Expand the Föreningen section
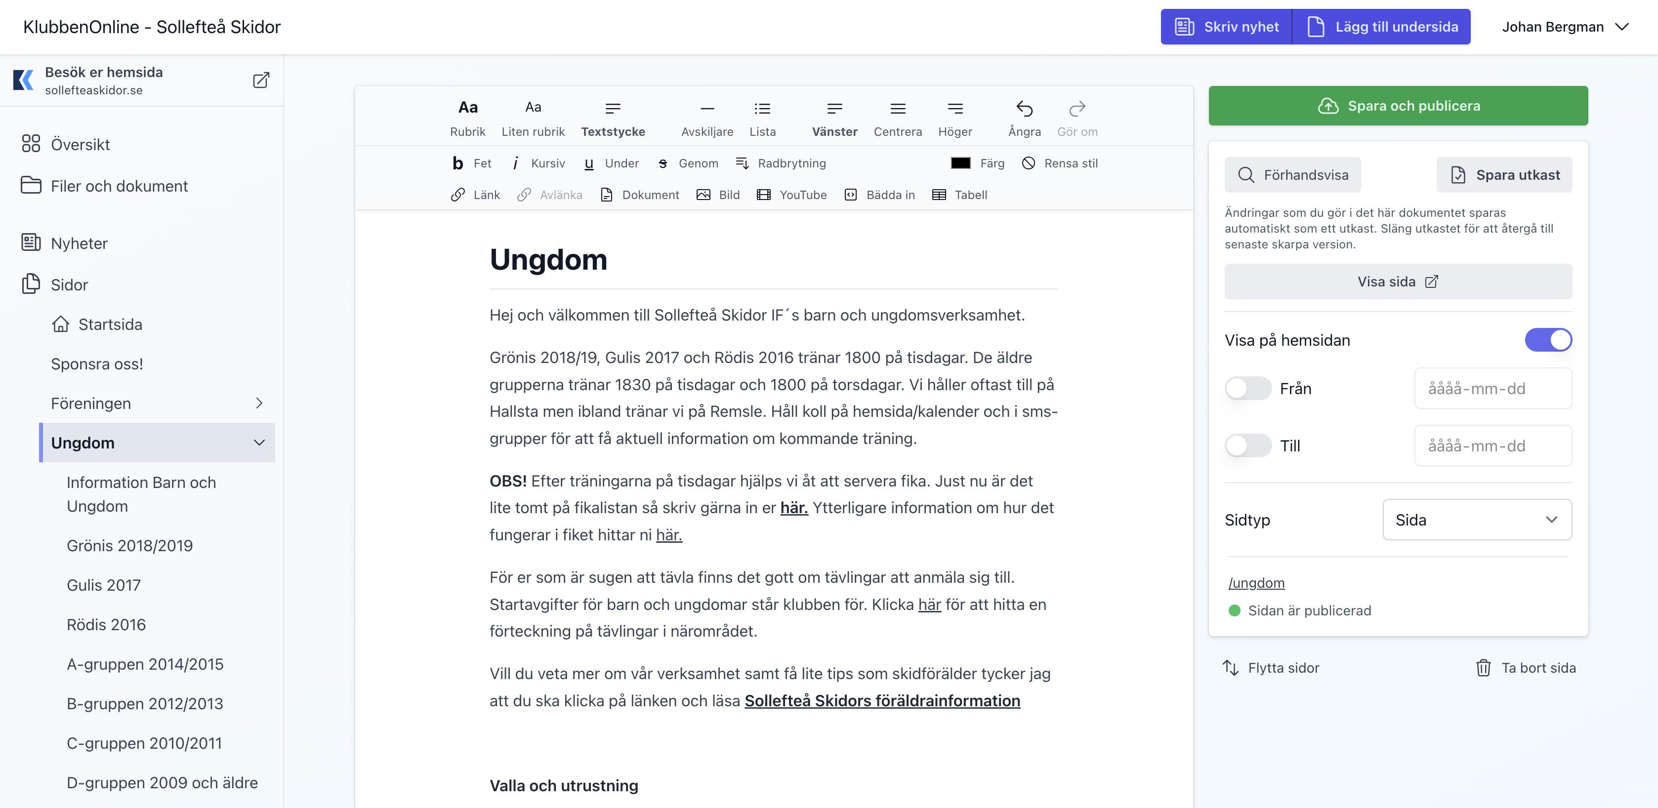The height and width of the screenshot is (808, 1658). 259,404
